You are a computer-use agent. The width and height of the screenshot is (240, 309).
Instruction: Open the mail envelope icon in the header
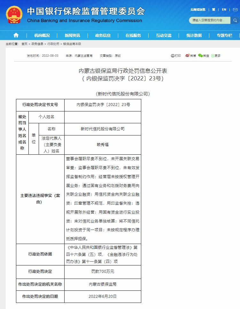click(235, 10)
